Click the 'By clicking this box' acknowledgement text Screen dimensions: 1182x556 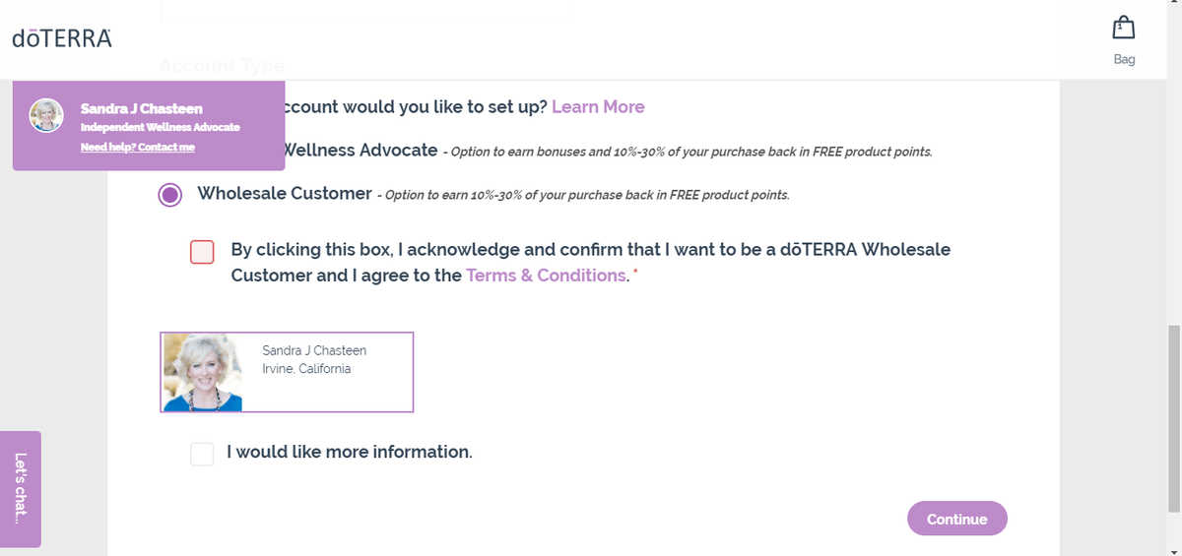[591, 263]
